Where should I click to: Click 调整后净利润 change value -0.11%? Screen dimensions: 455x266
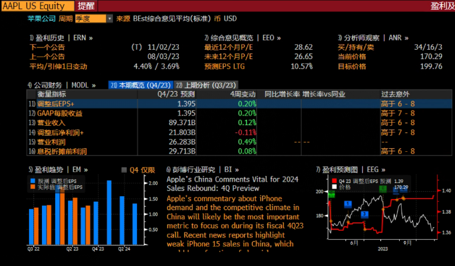point(246,132)
